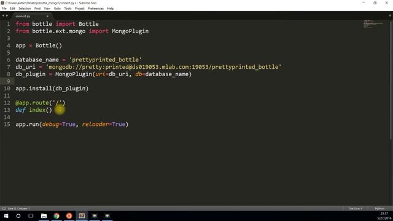Image resolution: width=393 pixels, height=221 pixels.
Task: Click the taskbar clock and date
Action: tap(384, 216)
